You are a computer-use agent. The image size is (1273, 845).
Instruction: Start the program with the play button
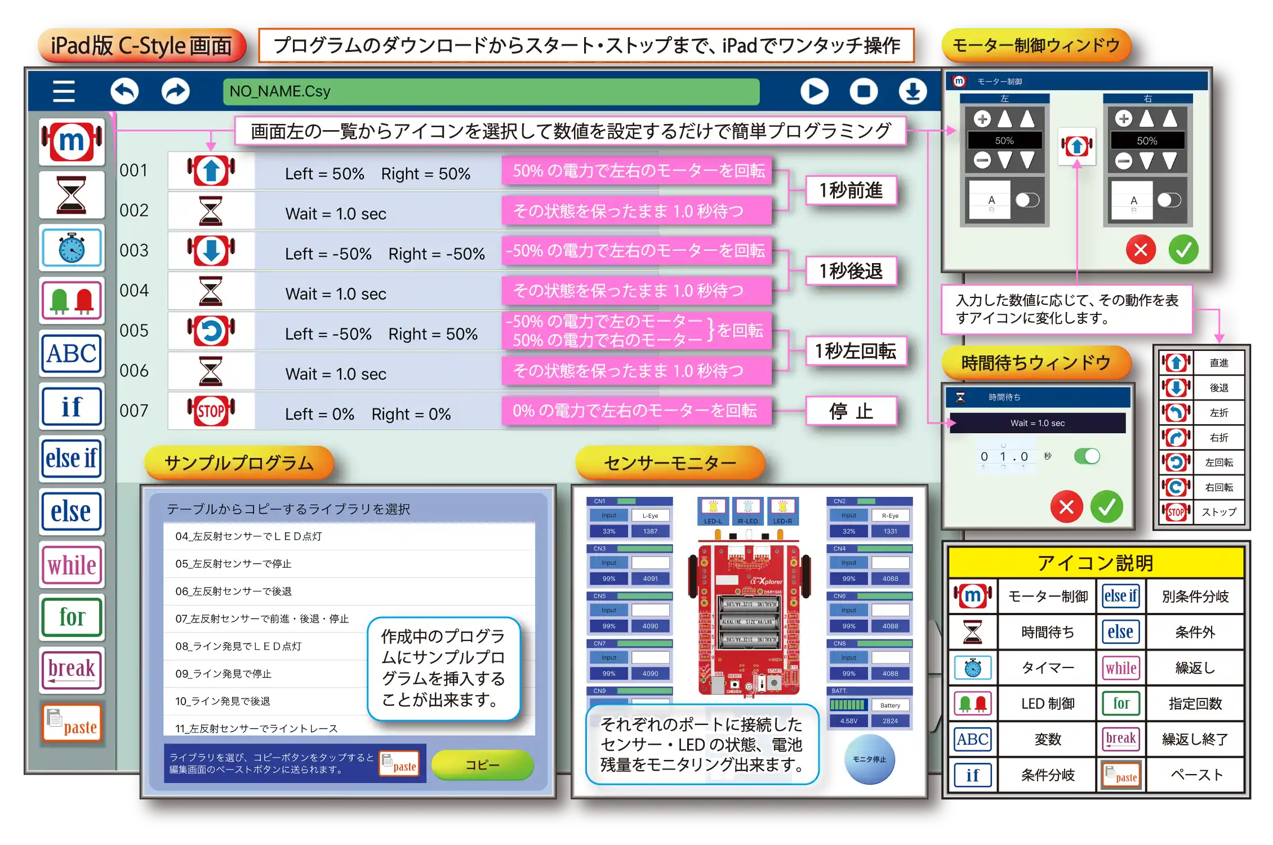pyautogui.click(x=814, y=91)
